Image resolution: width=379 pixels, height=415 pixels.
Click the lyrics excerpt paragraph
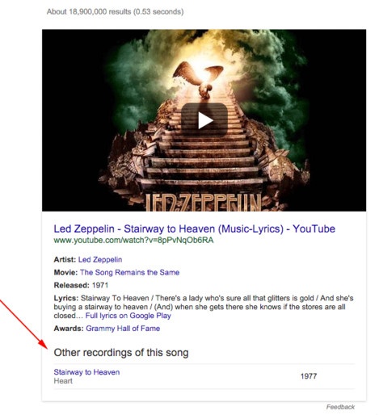(204, 307)
